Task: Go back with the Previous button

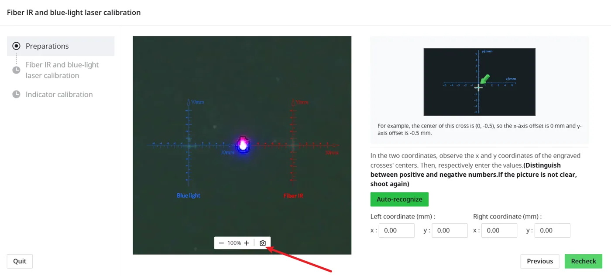Action: click(x=540, y=261)
